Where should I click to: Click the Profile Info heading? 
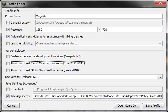[x=12, y=11]
